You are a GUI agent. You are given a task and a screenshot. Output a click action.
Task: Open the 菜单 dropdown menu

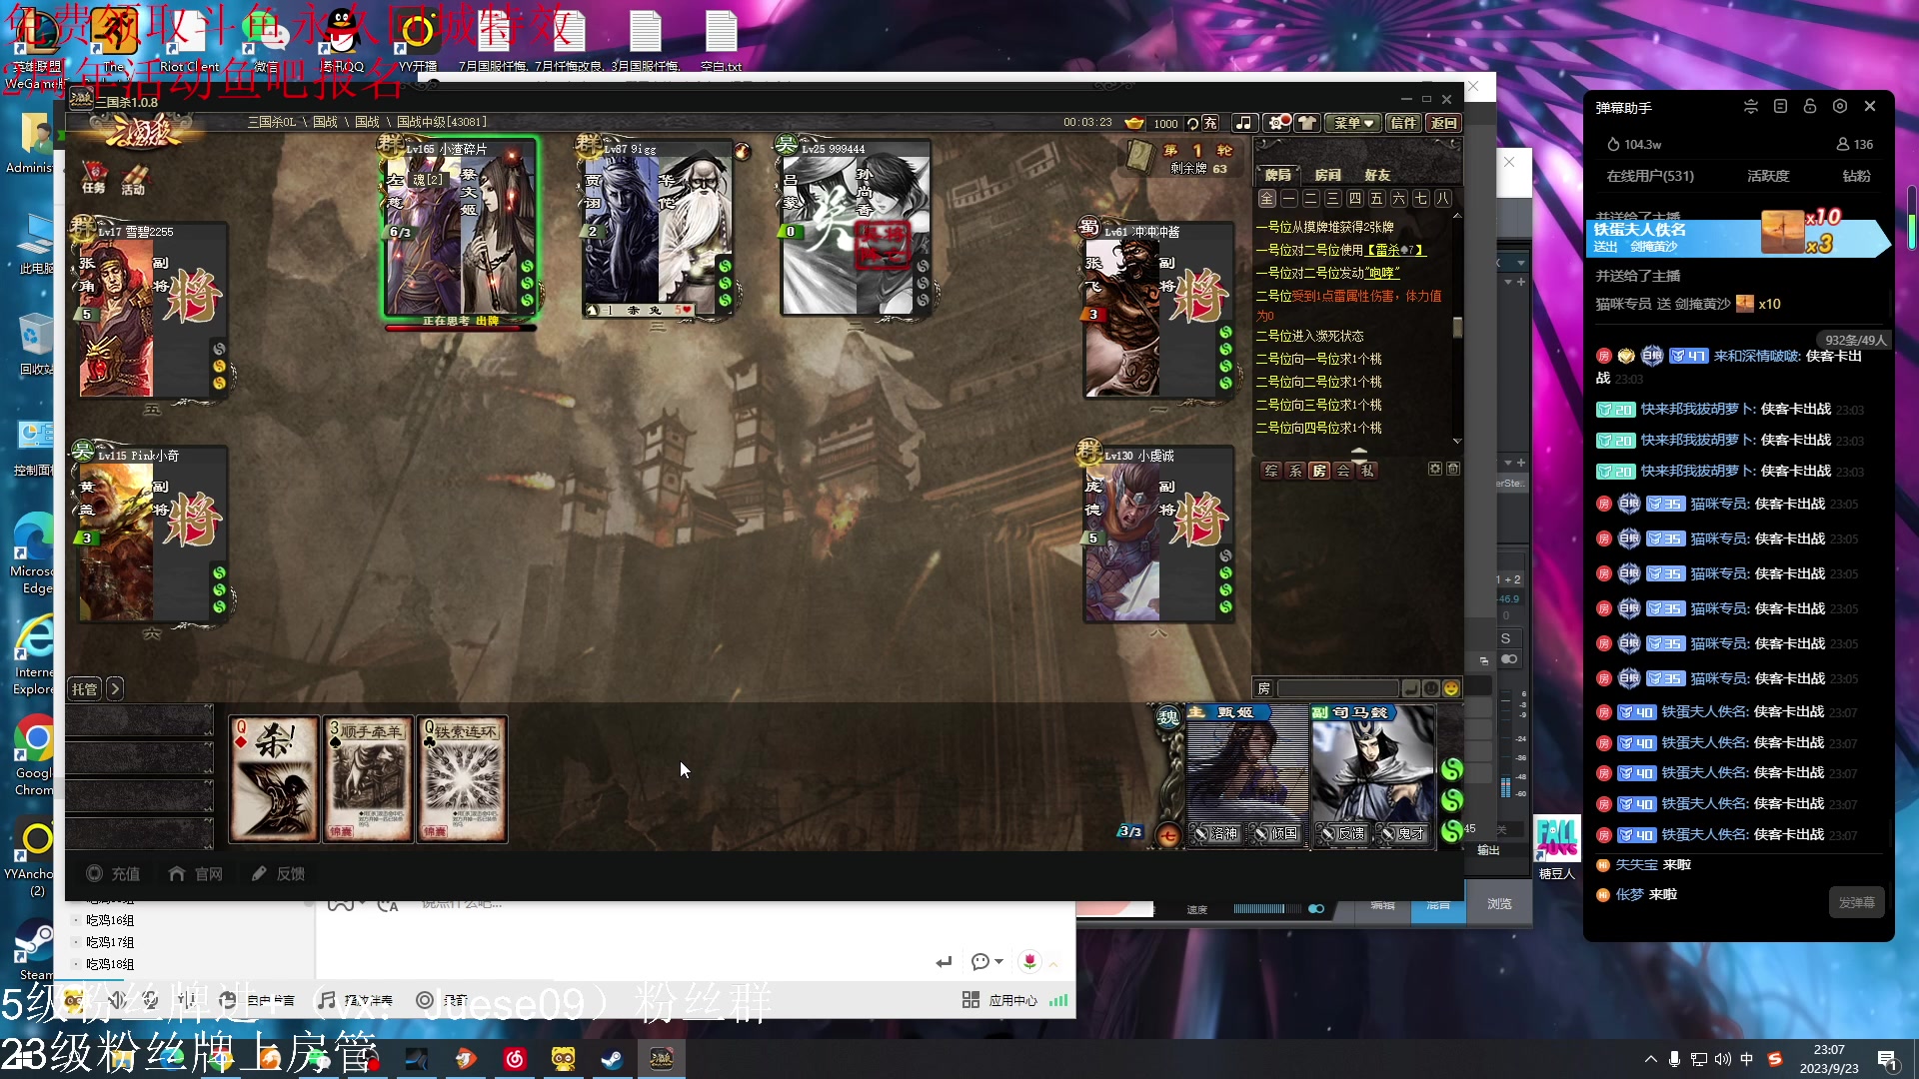pyautogui.click(x=1353, y=123)
